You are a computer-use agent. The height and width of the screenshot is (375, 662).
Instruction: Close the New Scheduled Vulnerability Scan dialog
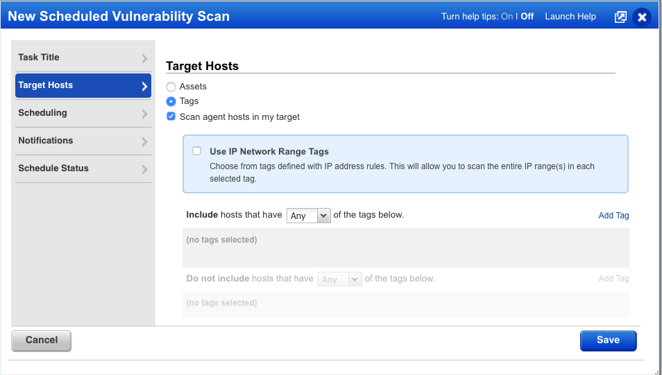pyautogui.click(x=642, y=17)
